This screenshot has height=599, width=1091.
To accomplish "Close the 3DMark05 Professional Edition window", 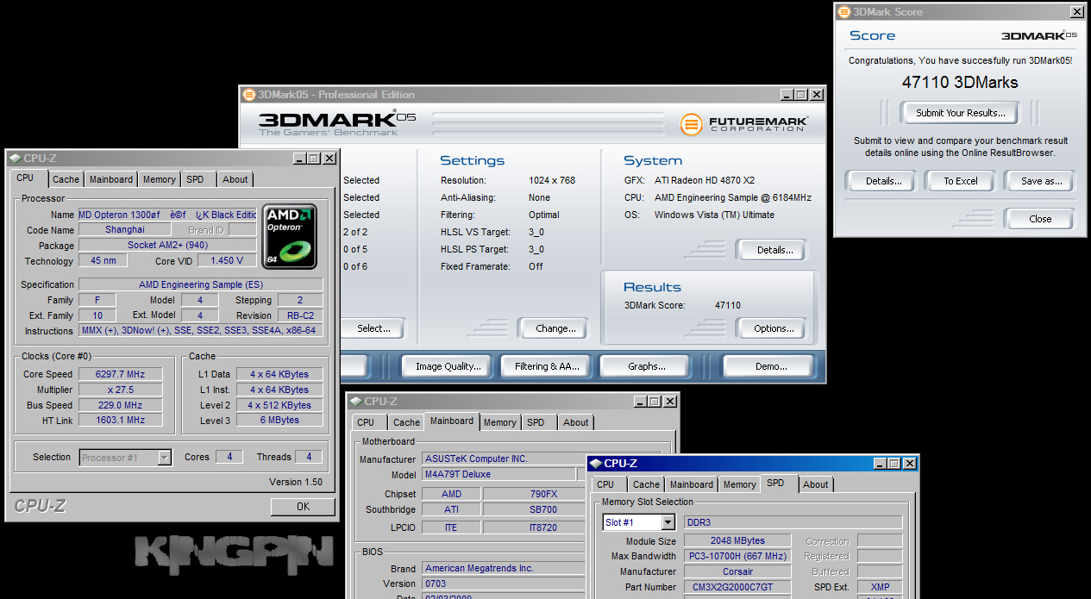I will point(817,95).
